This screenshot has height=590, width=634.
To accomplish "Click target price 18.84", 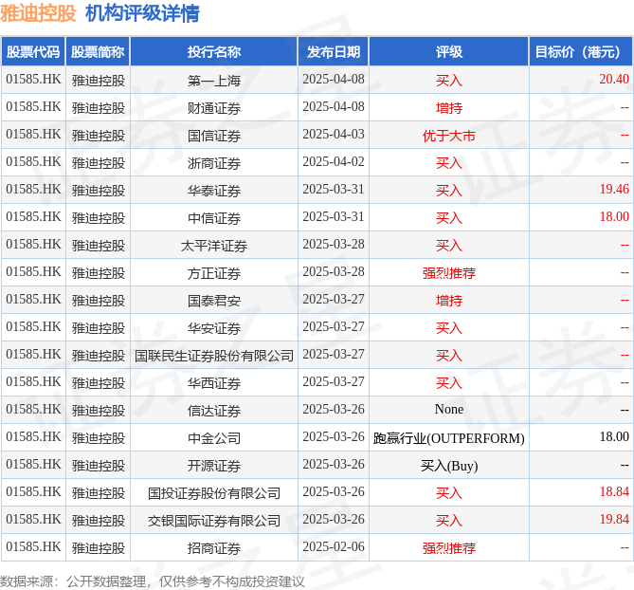I will (614, 491).
